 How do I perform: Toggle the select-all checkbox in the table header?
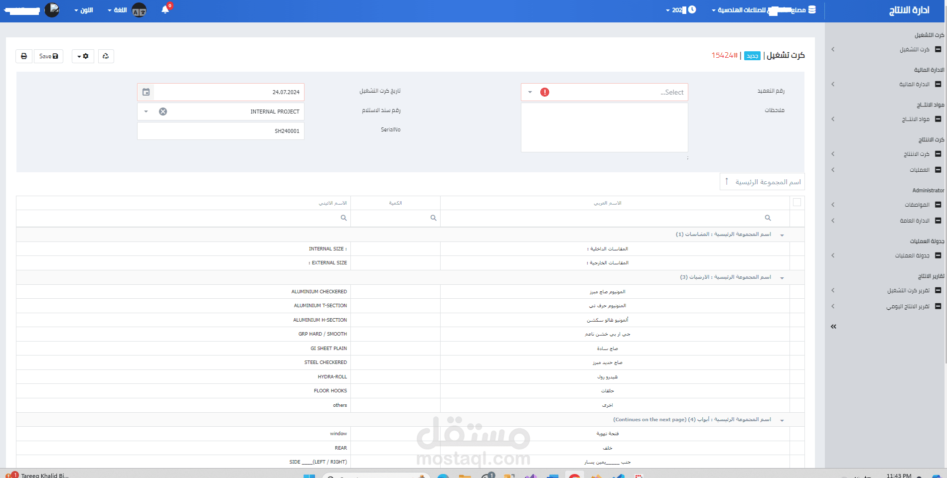[797, 203]
